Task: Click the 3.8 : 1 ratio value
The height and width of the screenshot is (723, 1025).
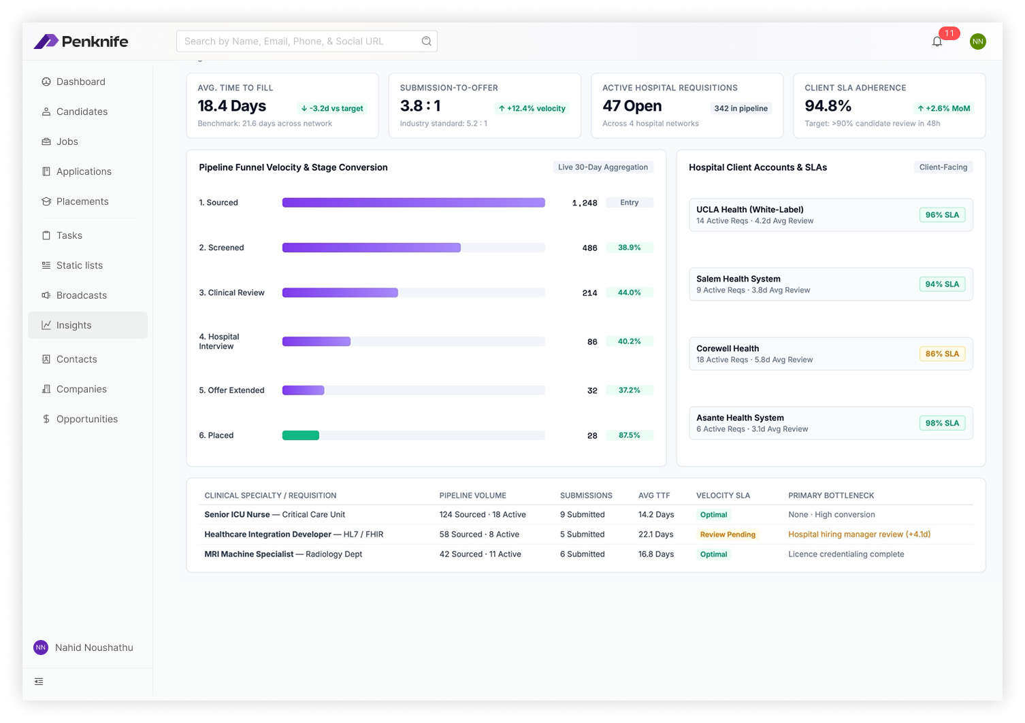Action: tap(421, 106)
